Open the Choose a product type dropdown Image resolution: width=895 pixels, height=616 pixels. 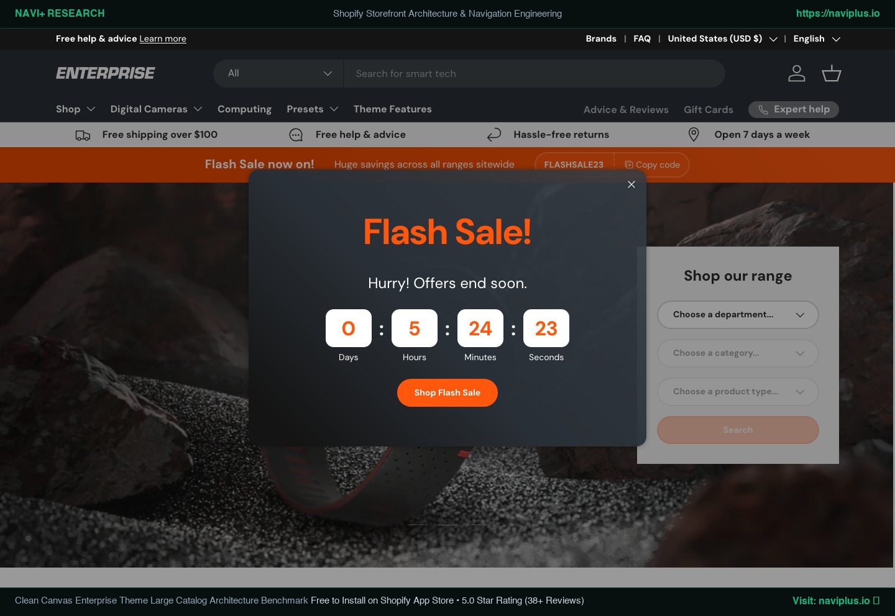point(738,392)
